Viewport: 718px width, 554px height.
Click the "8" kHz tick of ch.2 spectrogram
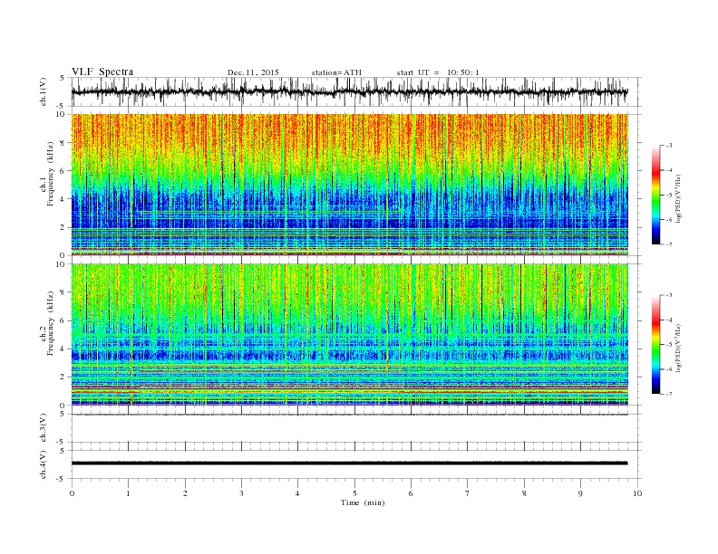tap(63, 292)
